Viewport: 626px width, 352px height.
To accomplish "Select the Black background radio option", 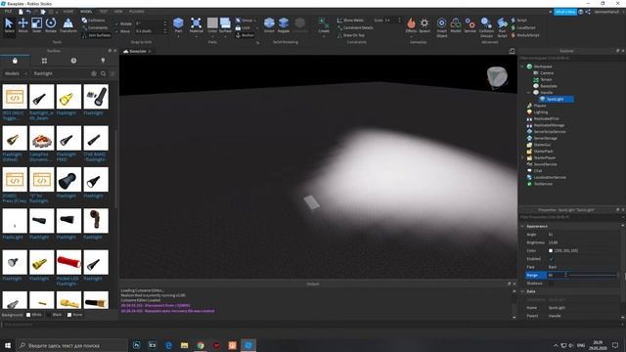I will point(49,315).
